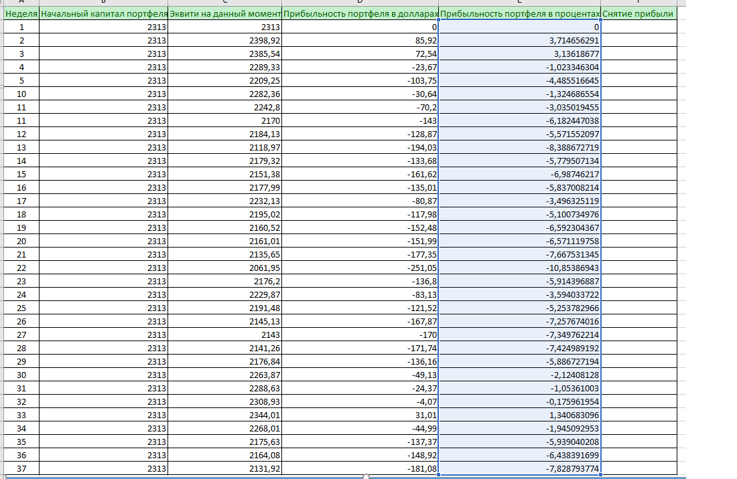Select the percent cell showing 1,340683096
Screen dimensions: 737x479
point(520,415)
